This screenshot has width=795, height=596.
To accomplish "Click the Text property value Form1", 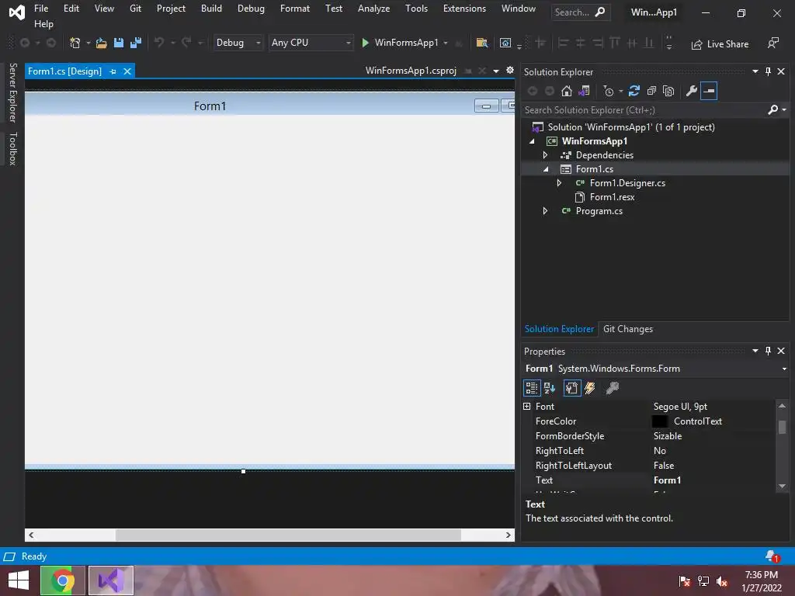I will point(667,480).
